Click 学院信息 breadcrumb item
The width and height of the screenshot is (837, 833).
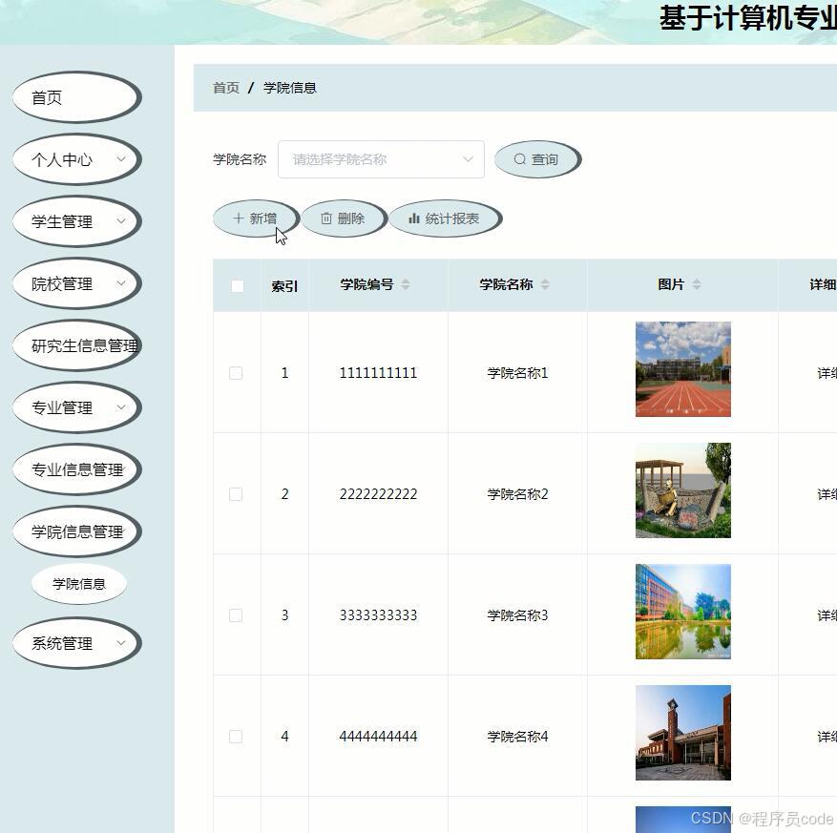290,88
